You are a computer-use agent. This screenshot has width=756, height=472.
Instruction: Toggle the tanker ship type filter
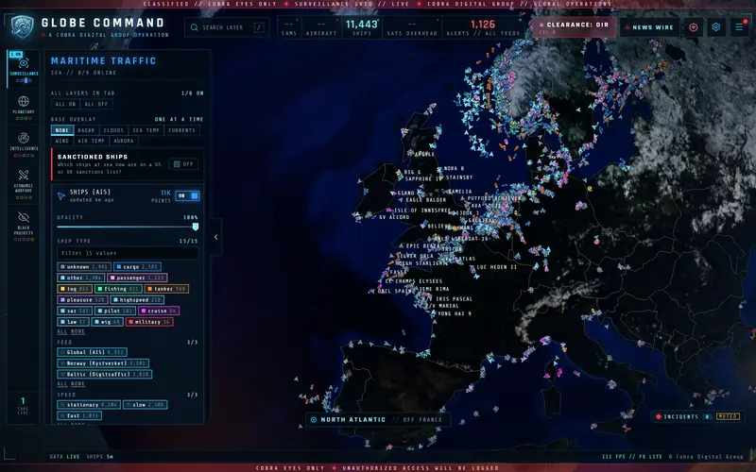(166, 289)
